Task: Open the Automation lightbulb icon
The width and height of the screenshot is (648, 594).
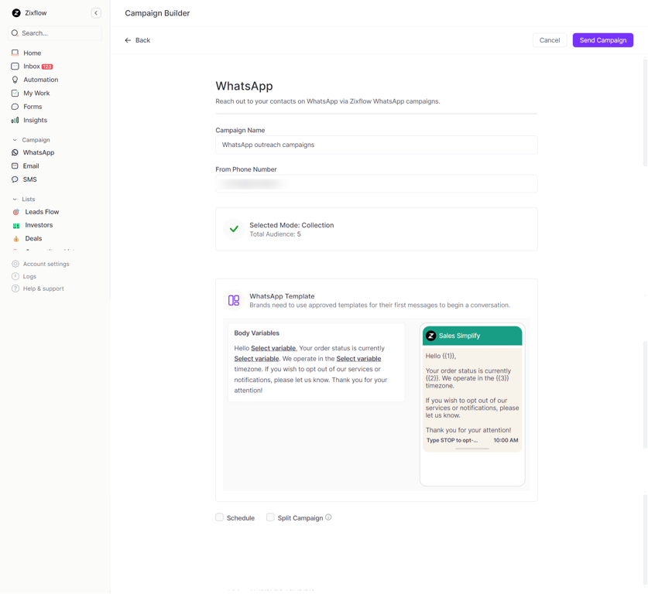Action: 15,79
